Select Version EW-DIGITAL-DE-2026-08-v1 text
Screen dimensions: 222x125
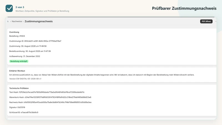(25, 79)
